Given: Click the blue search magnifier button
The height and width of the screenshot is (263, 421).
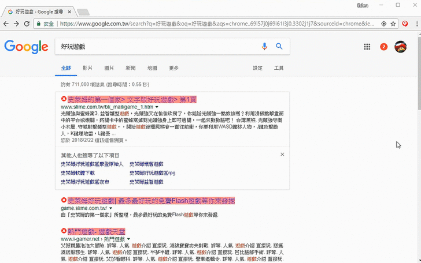Looking at the screenshot, I should pyautogui.click(x=279, y=47).
